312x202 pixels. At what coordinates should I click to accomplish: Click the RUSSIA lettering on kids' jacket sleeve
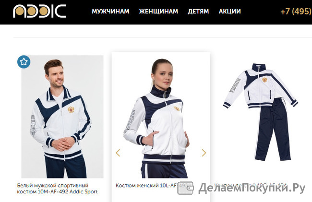pyautogui.click(x=235, y=85)
